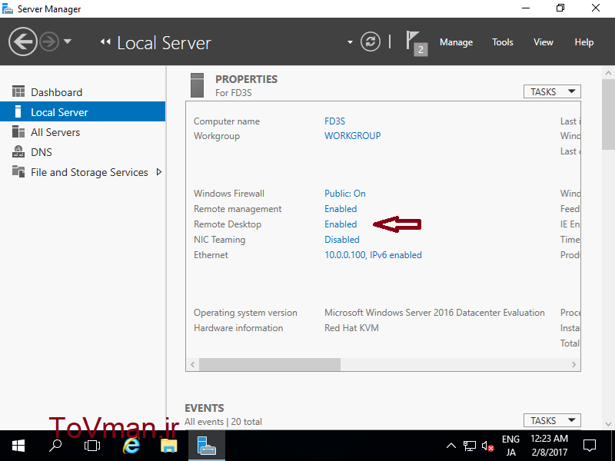The width and height of the screenshot is (615, 461).
Task: Click the Operating system version value text
Action: click(x=434, y=313)
